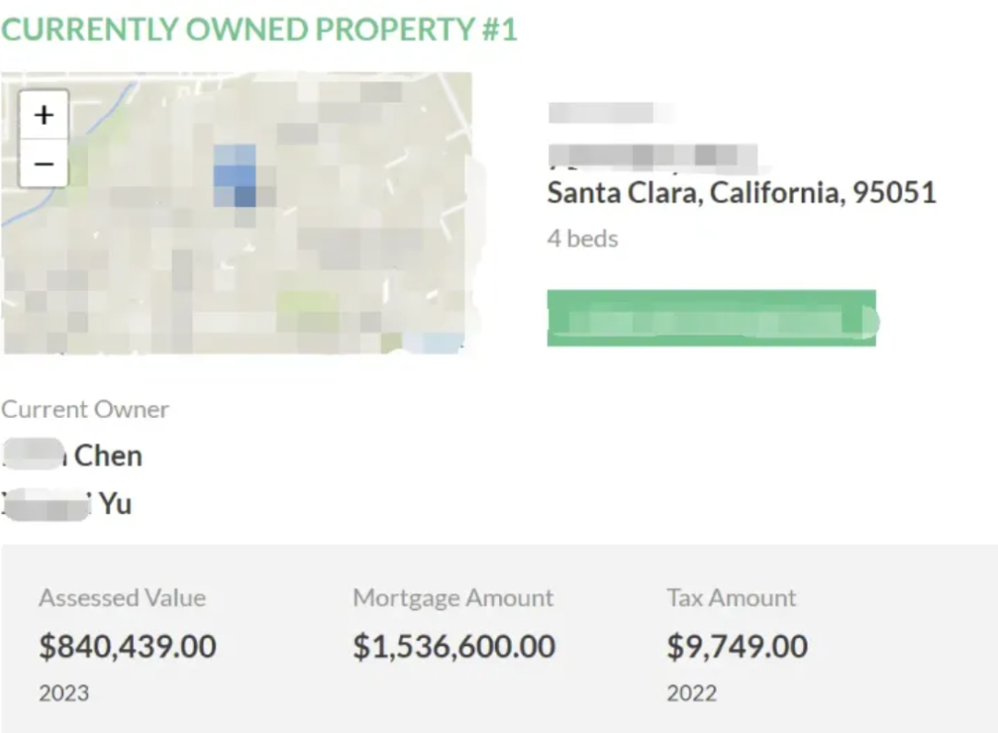Open the owner Chen's name link

tap(72, 455)
